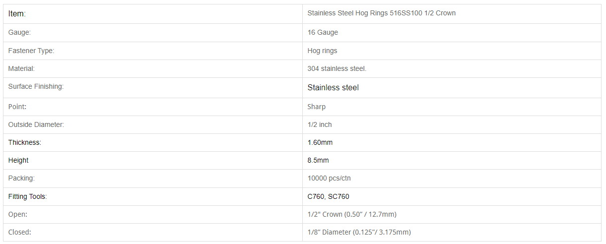Click the Outside Diameter label
The image size is (606, 244).
tap(36, 124)
